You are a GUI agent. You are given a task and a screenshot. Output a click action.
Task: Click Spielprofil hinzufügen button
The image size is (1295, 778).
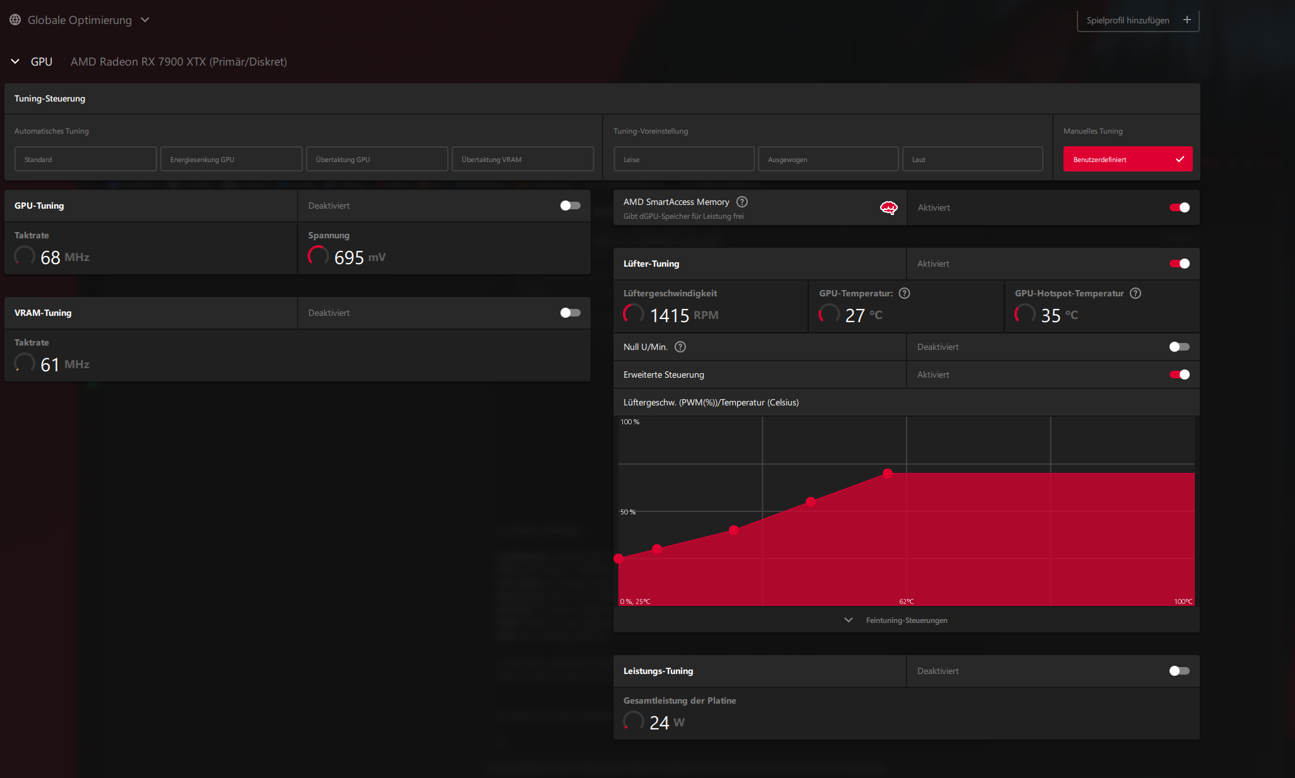[x=1127, y=20]
